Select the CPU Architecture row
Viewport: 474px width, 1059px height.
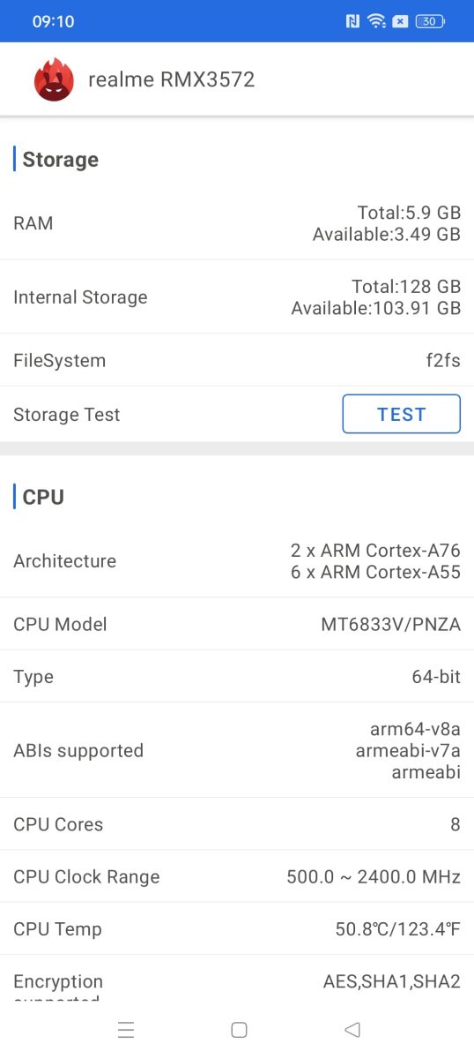(x=237, y=561)
